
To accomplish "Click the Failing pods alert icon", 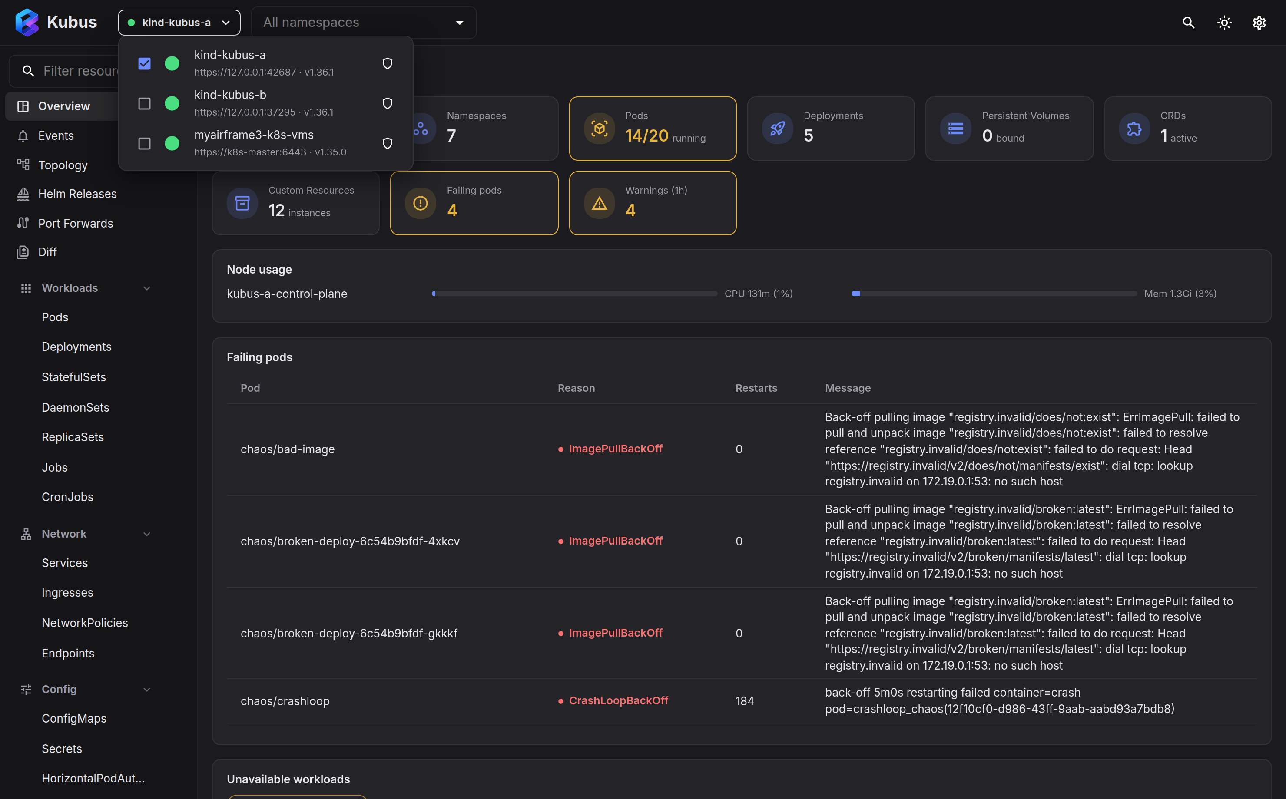I will 421,203.
